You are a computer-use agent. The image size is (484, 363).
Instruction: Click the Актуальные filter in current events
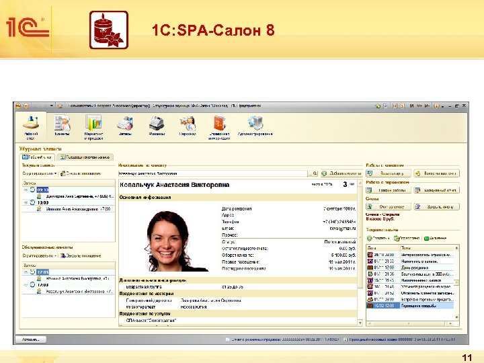435,238
